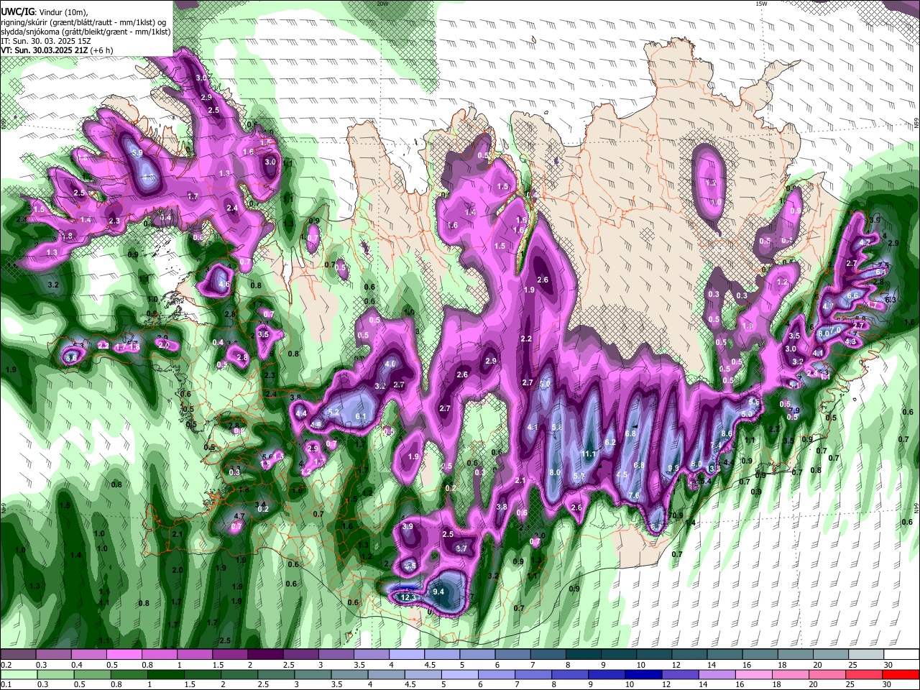The height and width of the screenshot is (690, 920).
Task: Pick the bright pink swatch between 0.5 and 0.8
Action: click(x=124, y=655)
